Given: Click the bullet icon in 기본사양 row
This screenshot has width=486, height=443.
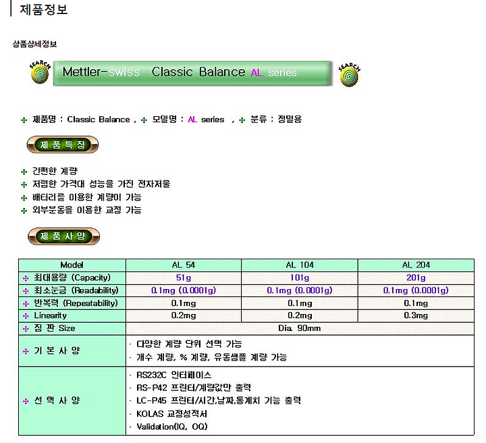Looking at the screenshot, I should (x=26, y=351).
